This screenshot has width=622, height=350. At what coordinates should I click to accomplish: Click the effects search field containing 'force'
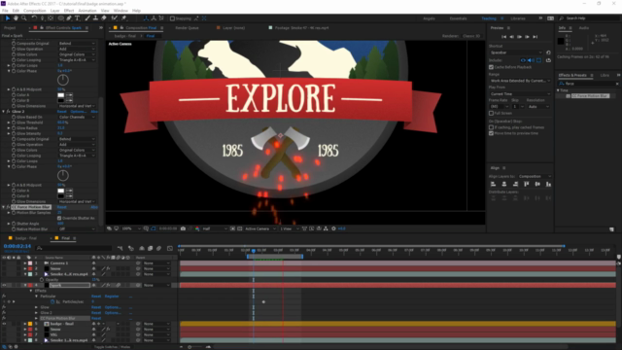click(x=589, y=84)
